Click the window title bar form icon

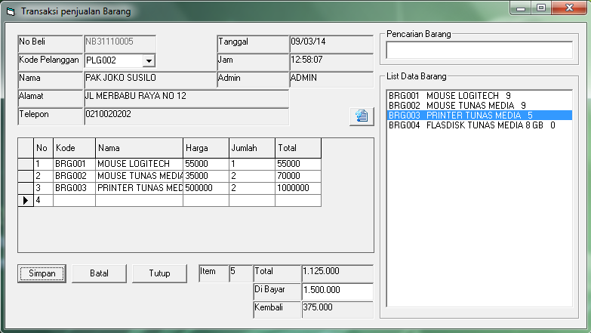point(11,11)
